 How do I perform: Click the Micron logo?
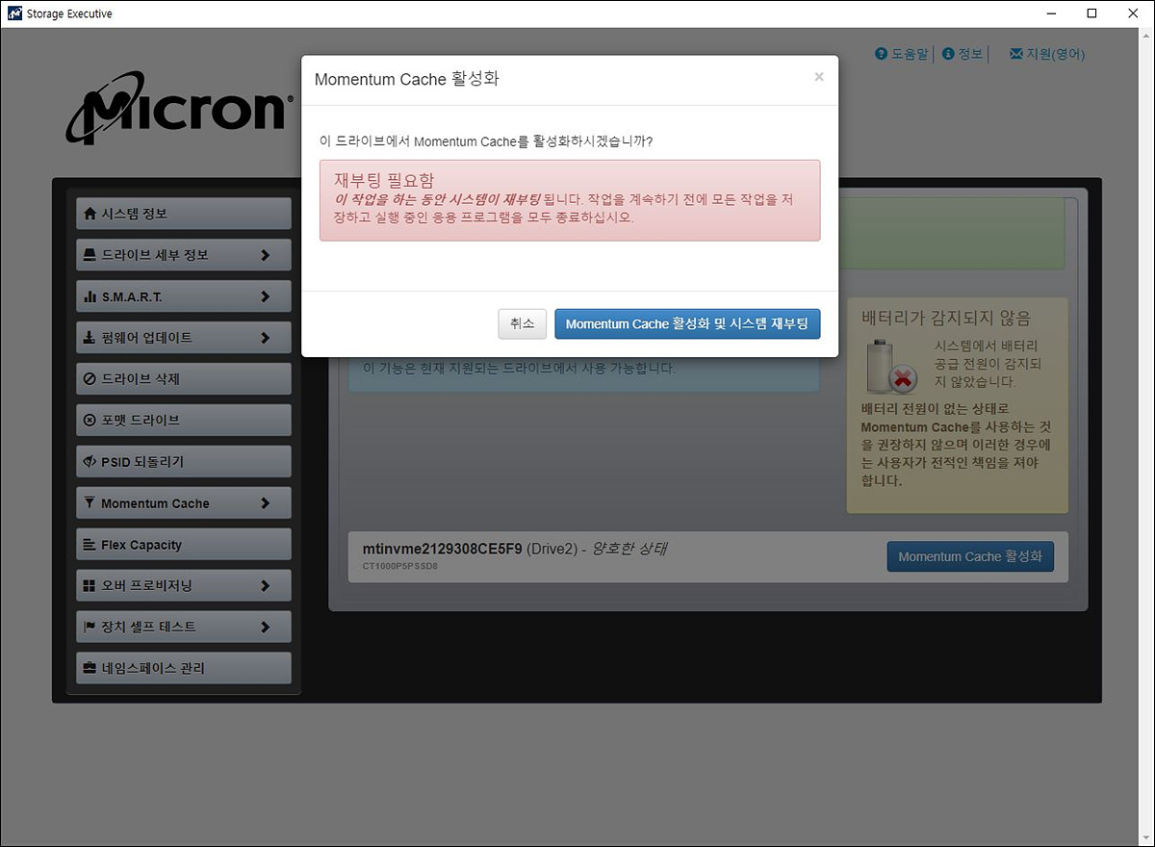(179, 106)
